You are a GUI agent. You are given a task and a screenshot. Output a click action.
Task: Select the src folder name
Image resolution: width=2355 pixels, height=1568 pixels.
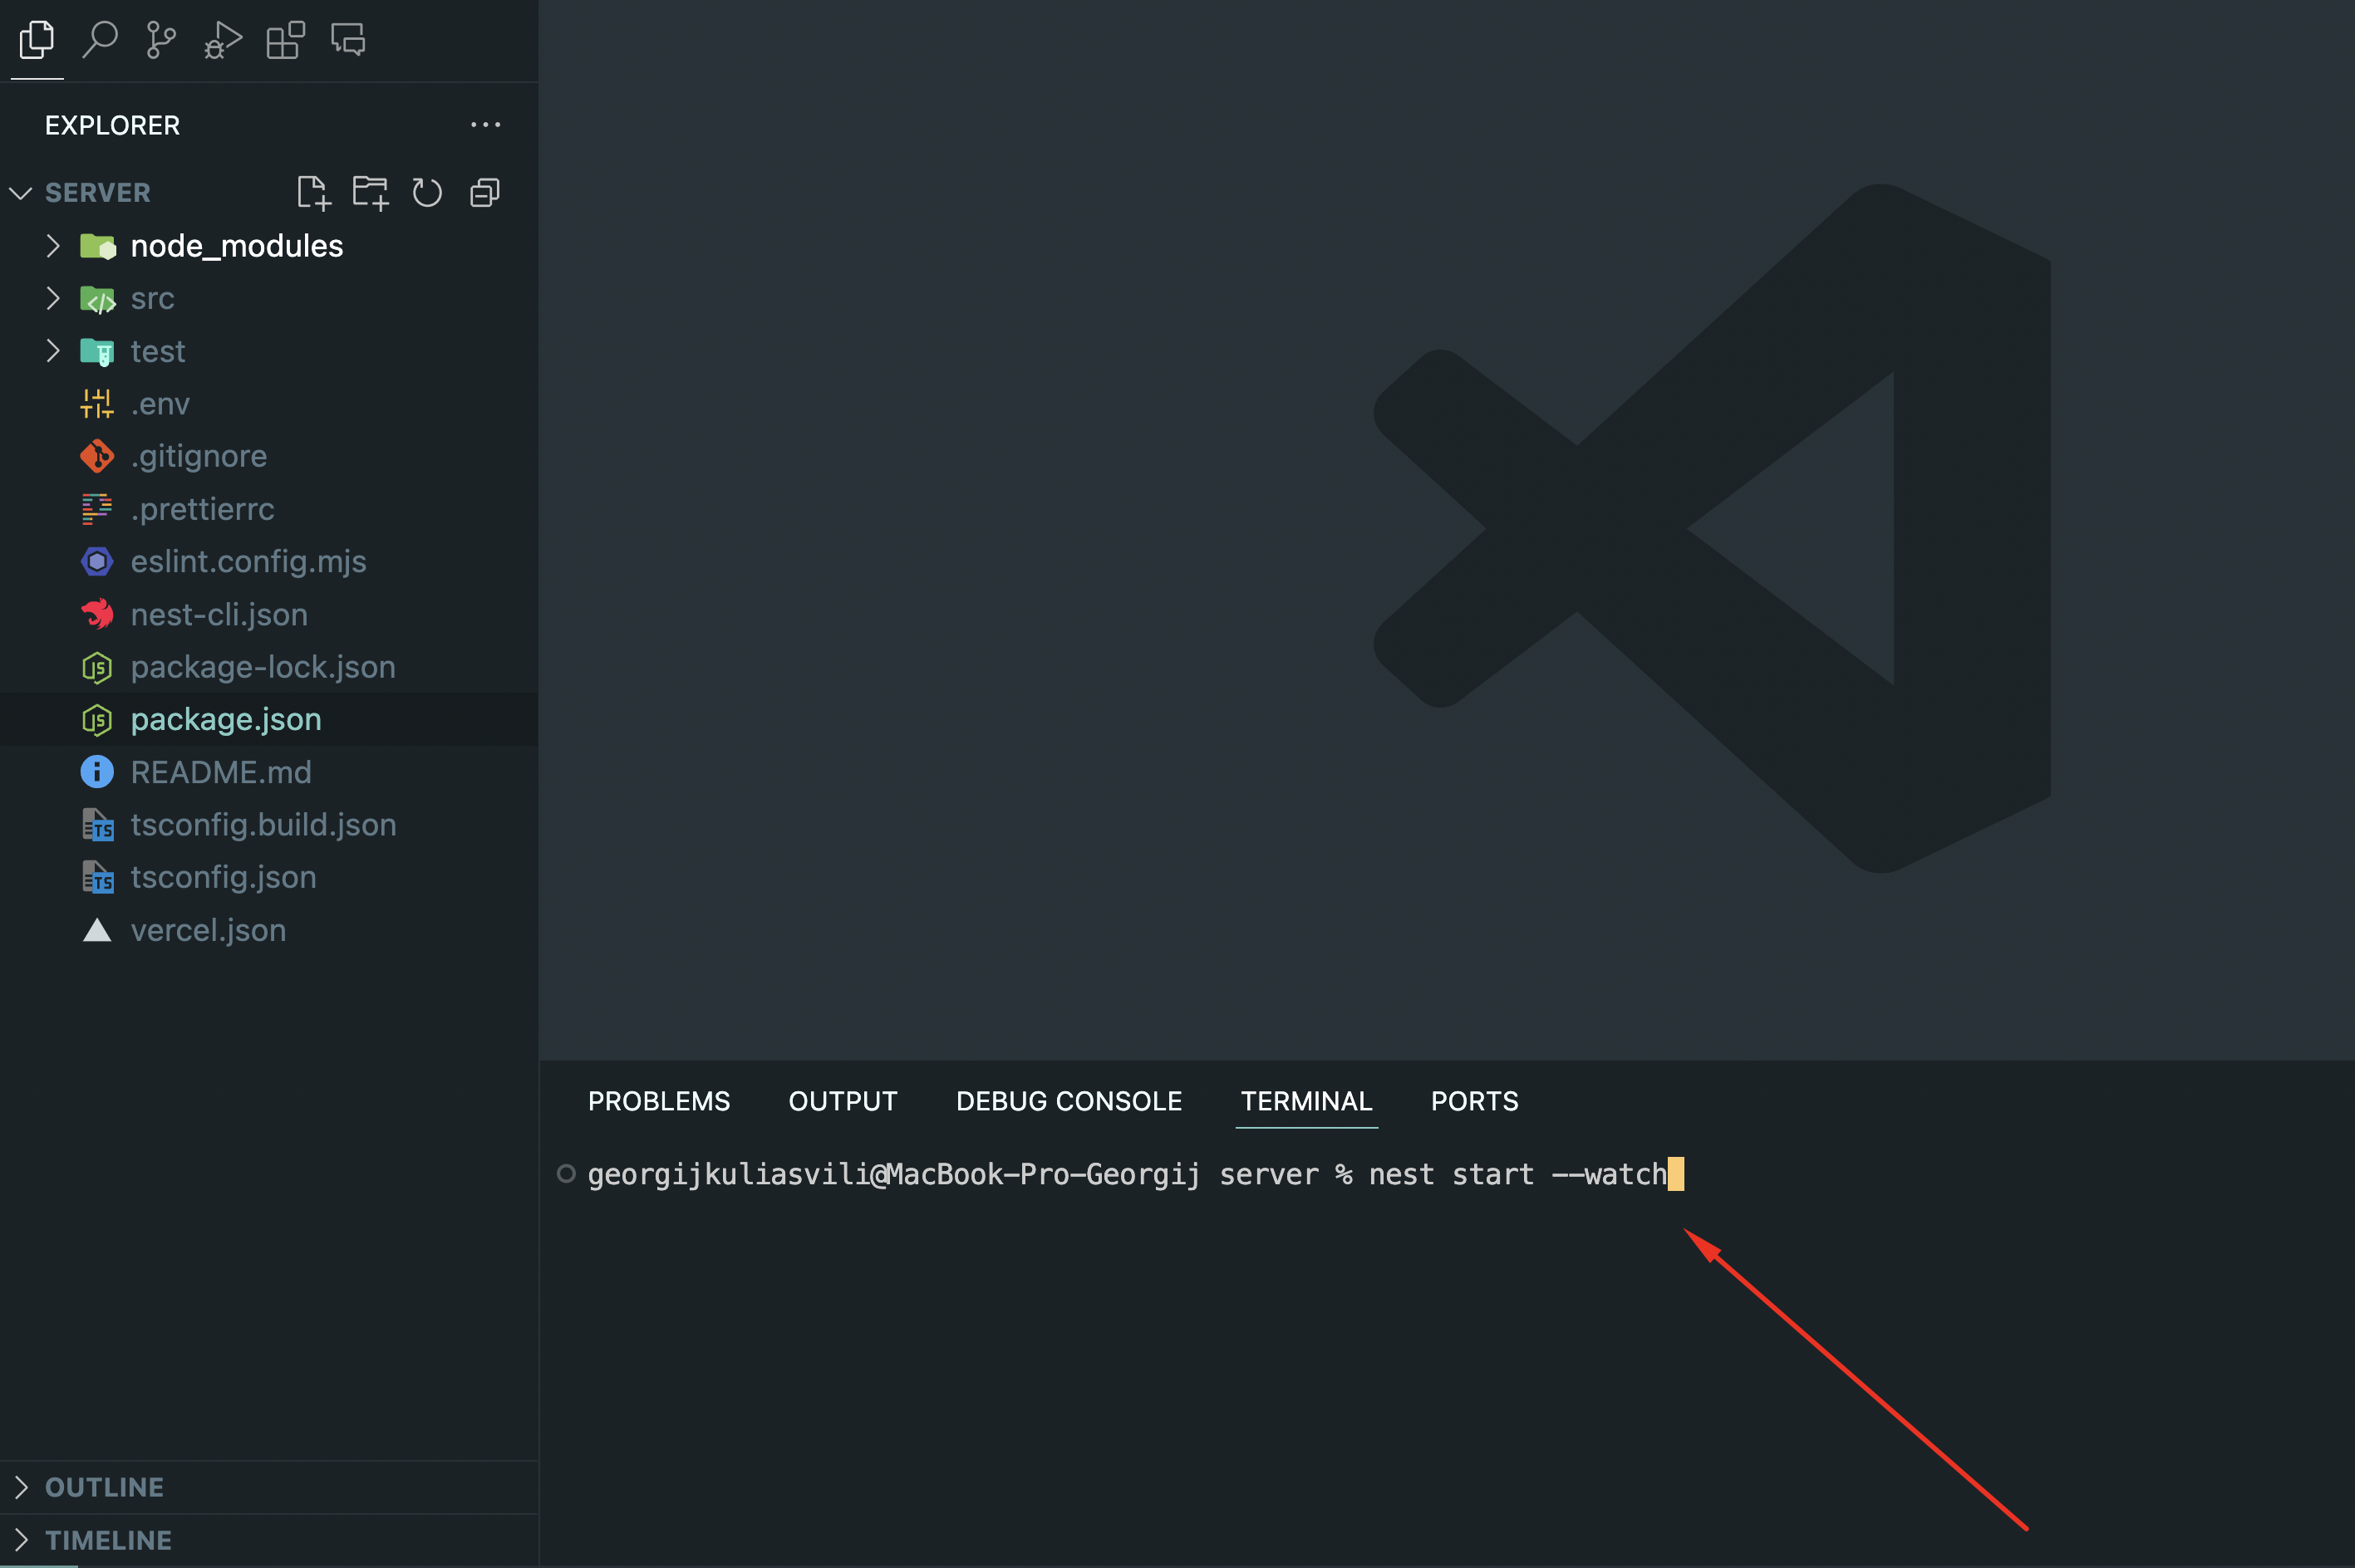(x=152, y=299)
